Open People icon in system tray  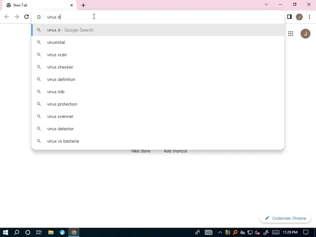click(x=197, y=232)
